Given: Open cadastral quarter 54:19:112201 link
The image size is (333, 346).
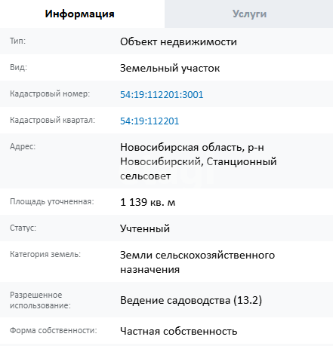Looking at the screenshot, I should point(150,121).
